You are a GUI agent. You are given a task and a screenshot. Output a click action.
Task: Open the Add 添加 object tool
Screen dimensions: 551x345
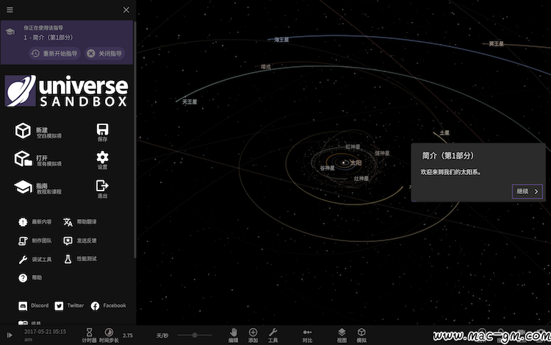pos(253,335)
